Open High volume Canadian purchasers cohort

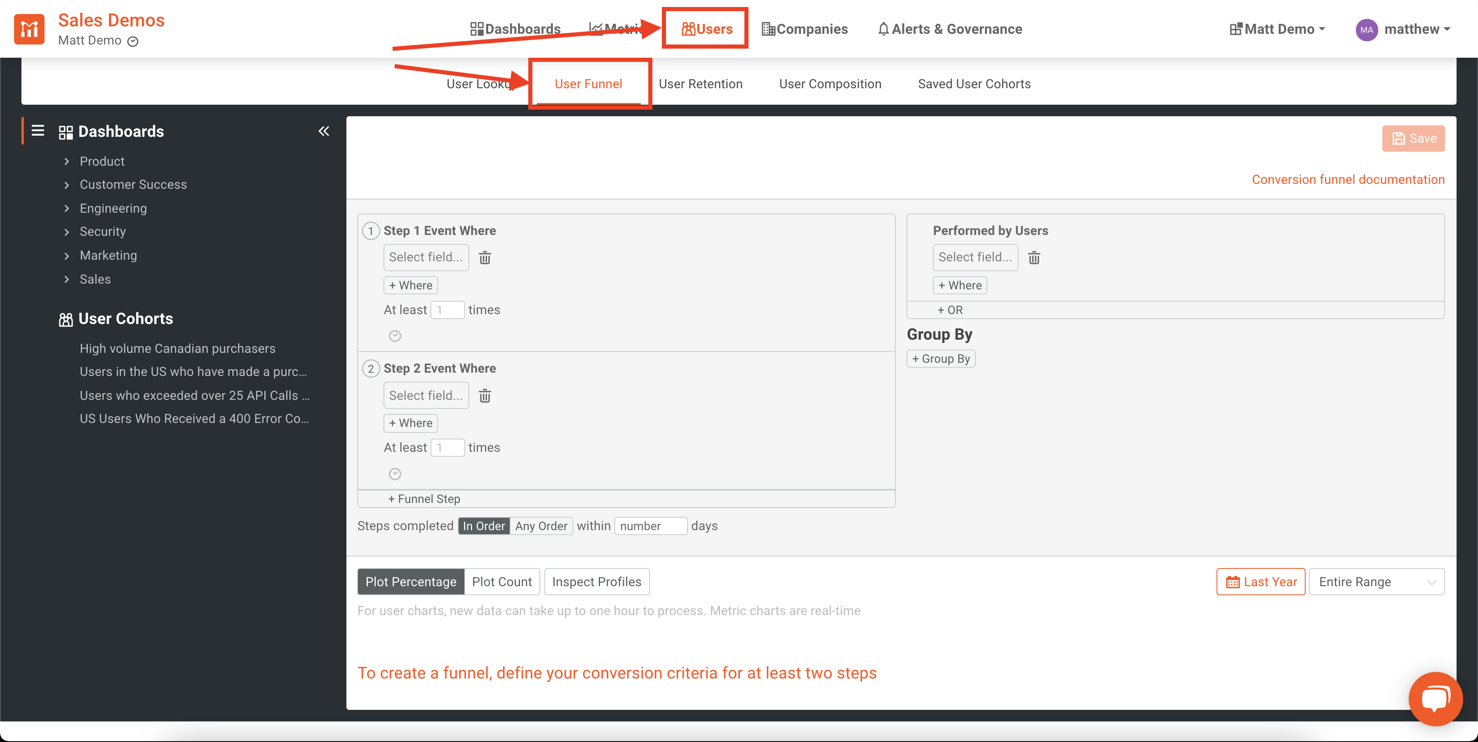pyautogui.click(x=177, y=349)
